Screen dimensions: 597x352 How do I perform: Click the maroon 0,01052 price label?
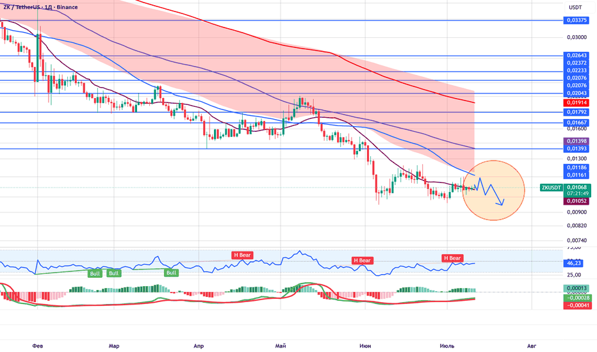577,201
